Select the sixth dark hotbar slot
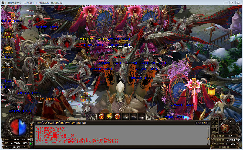The width and height of the screenshot is (243, 150). coord(142,116)
